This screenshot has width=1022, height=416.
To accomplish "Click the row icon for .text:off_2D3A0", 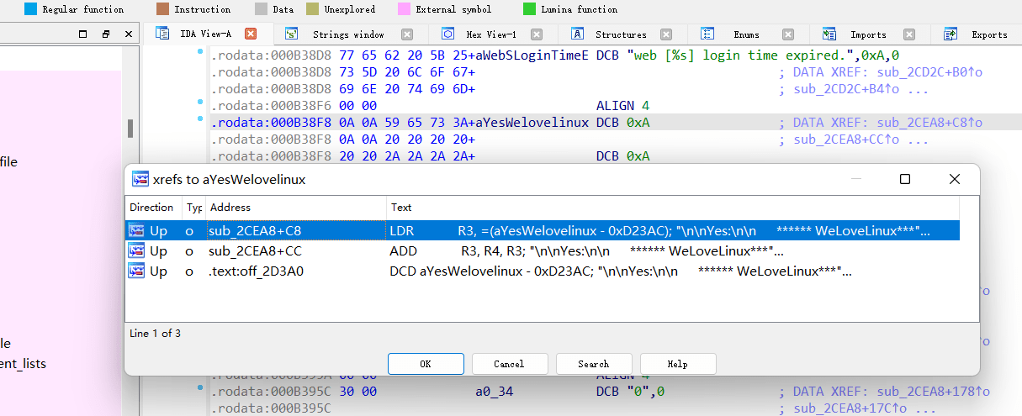I will [135, 271].
